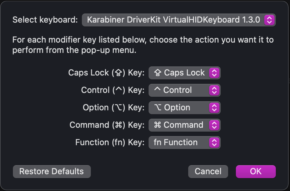Open the Karabiner DriverKit VirtualHIDKeyboard dropdown

[x=174, y=20]
